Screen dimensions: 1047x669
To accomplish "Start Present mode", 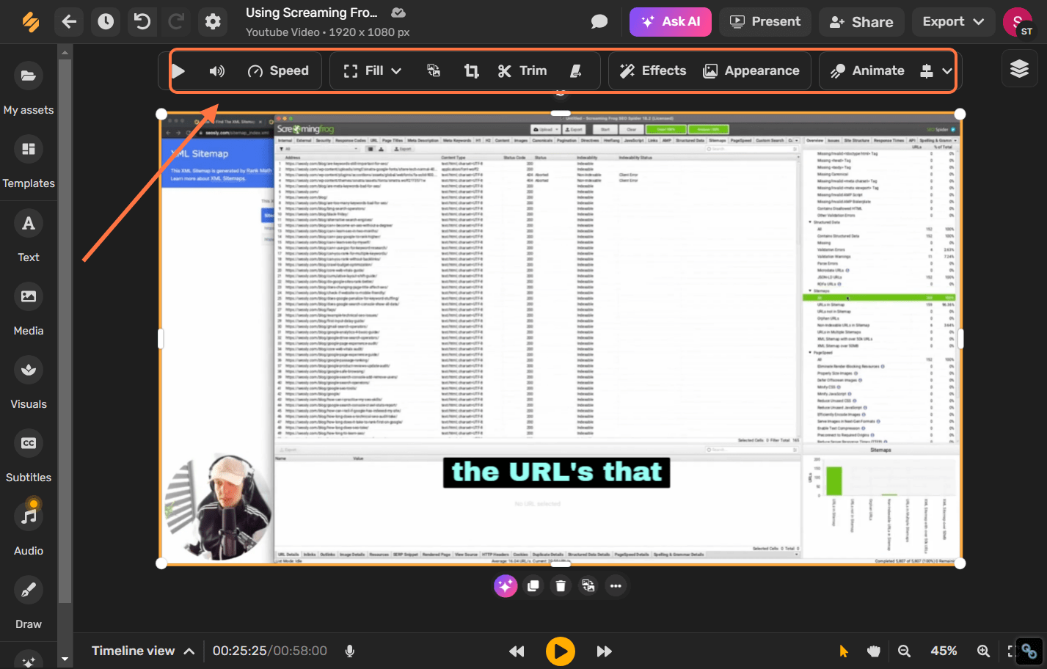I will 765,22.
